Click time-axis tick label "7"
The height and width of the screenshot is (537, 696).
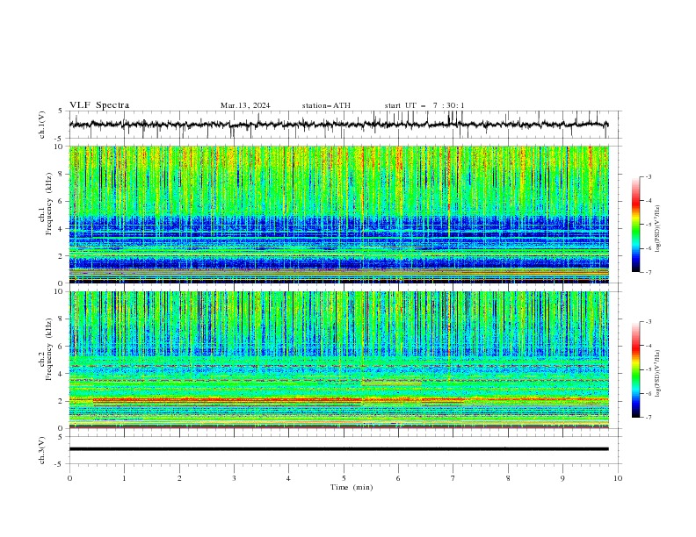tap(453, 478)
